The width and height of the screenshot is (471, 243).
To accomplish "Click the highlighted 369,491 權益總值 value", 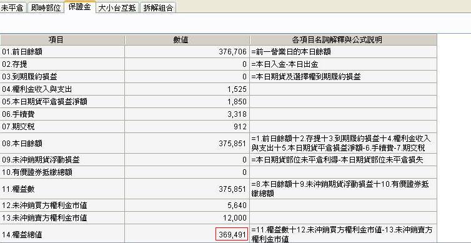I will pos(232,234).
